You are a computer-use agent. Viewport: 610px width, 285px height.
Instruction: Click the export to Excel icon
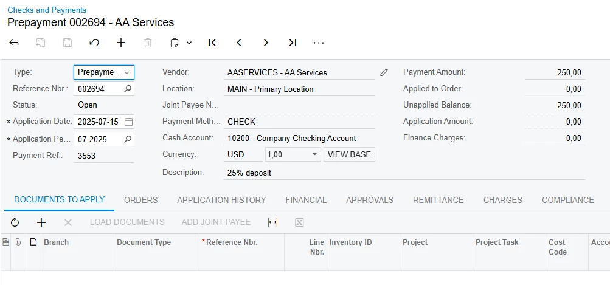click(x=299, y=222)
